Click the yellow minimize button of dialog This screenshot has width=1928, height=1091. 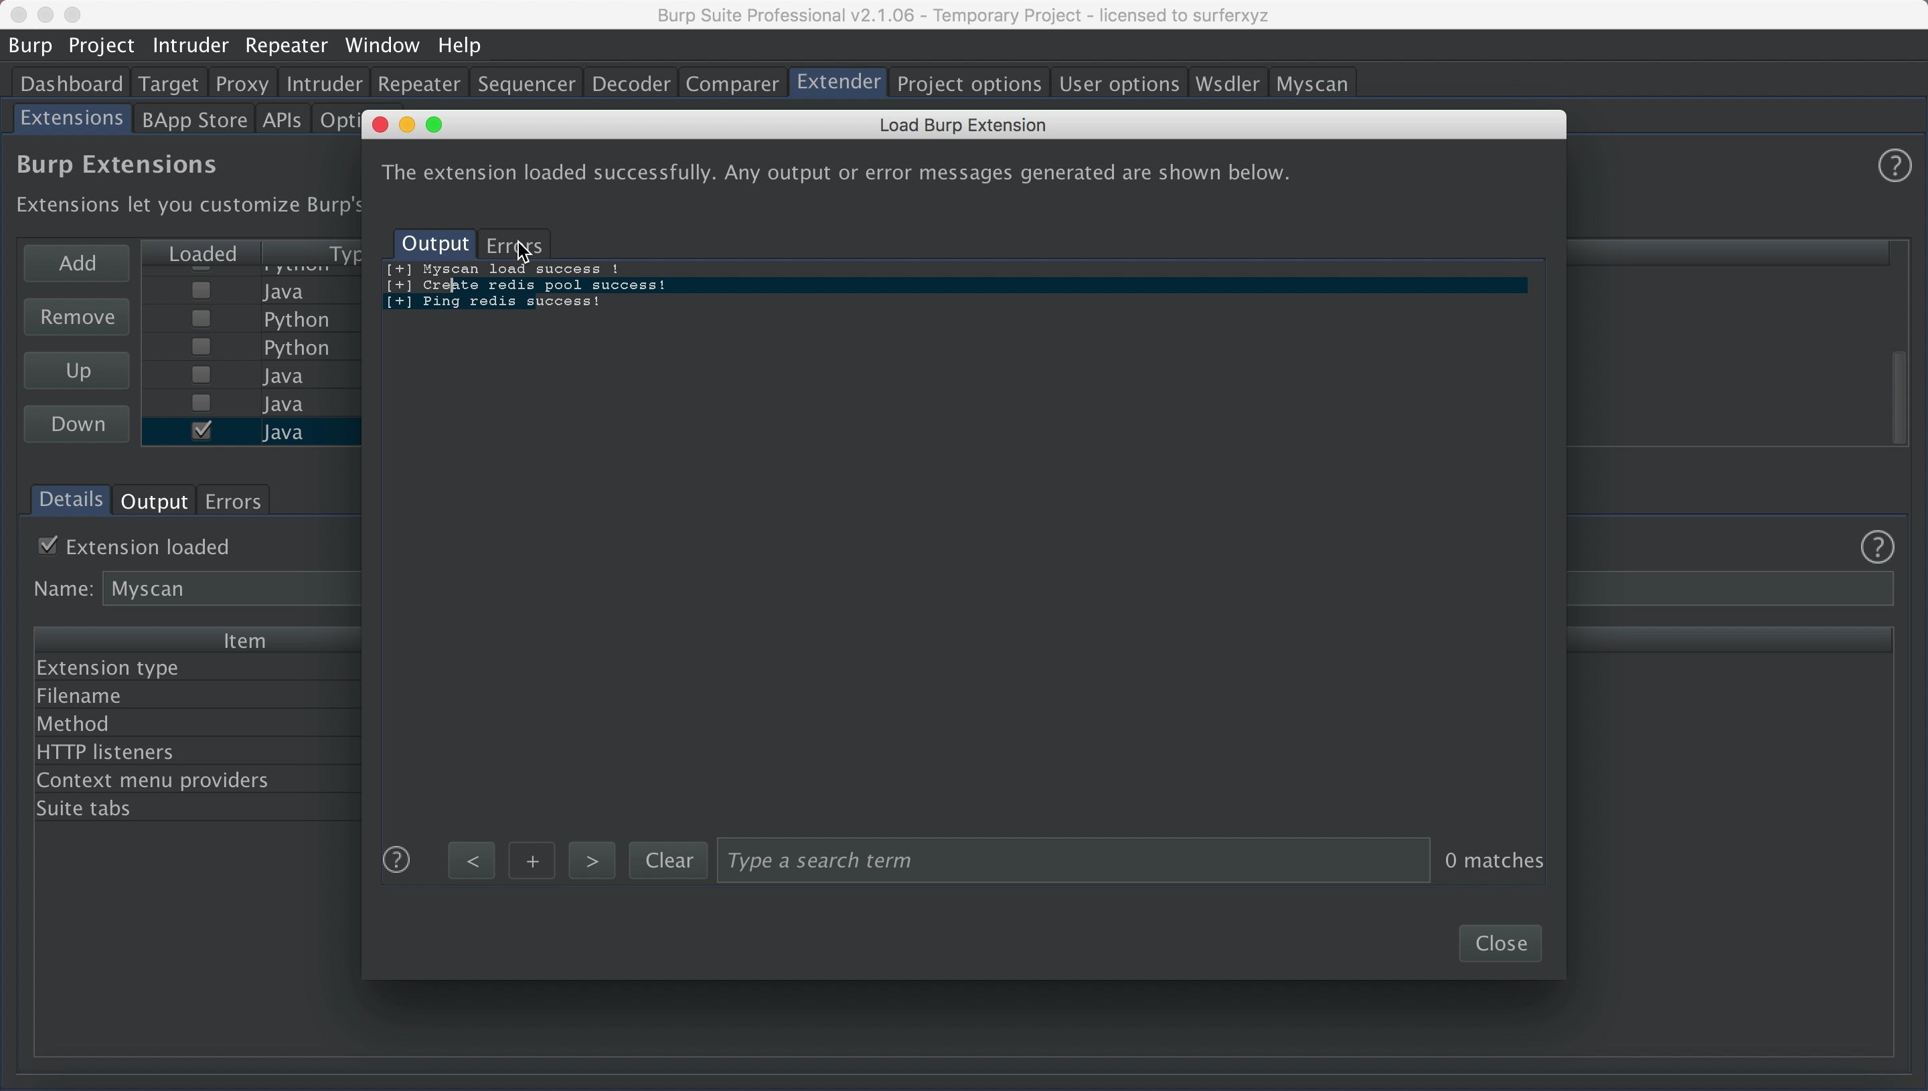pos(407,125)
